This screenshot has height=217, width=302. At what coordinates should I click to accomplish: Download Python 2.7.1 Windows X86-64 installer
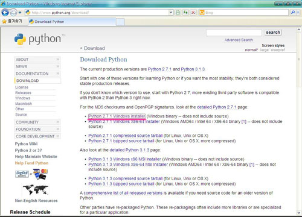[x=124, y=122]
